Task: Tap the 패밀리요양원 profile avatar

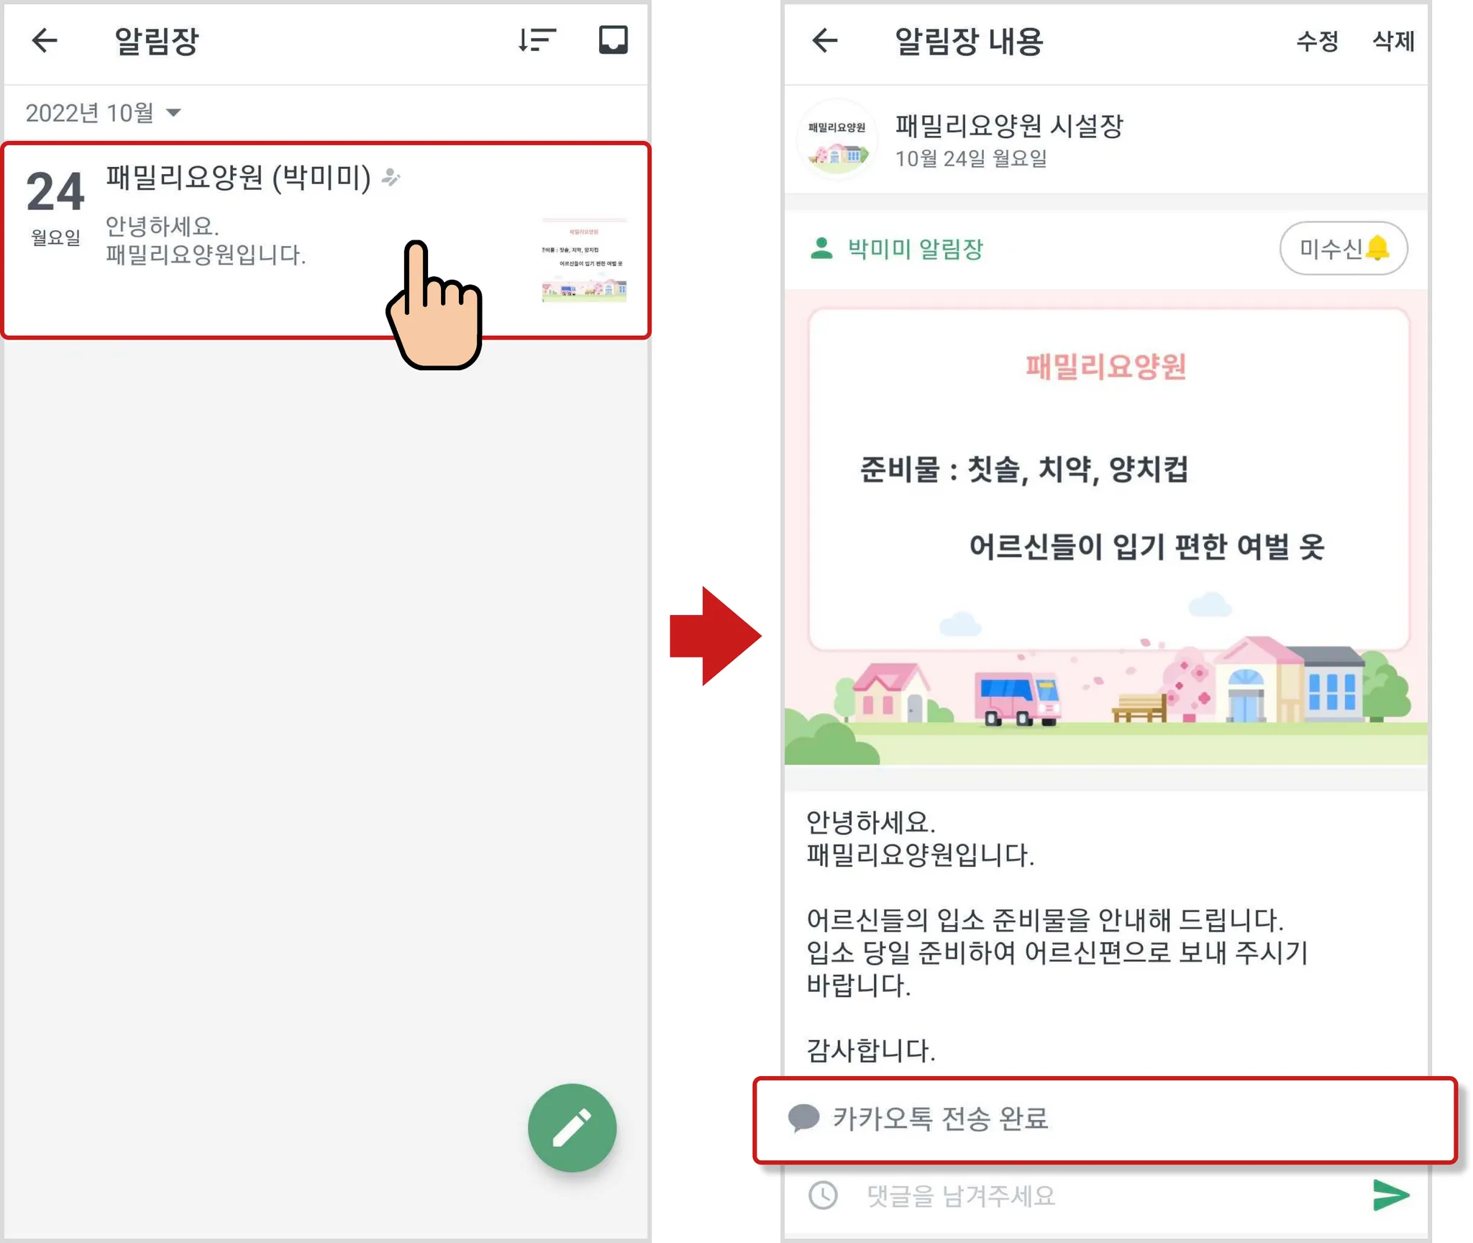Action: (837, 140)
